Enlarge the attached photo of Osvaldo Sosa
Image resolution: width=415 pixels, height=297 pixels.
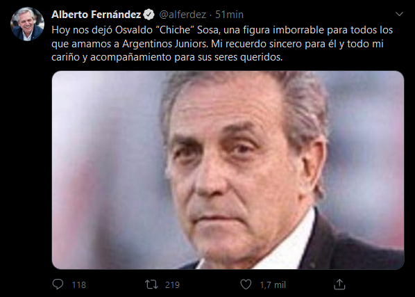click(x=228, y=170)
